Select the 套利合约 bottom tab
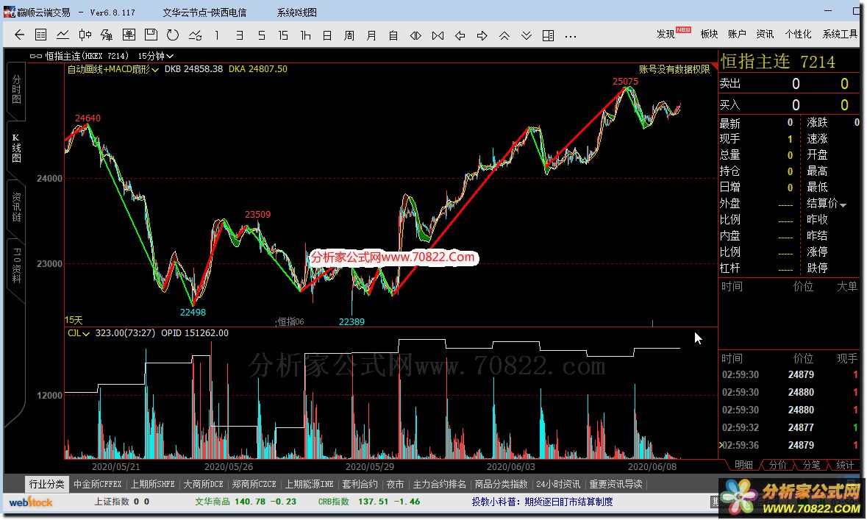Viewport: 867px width, 520px height. coord(360,484)
